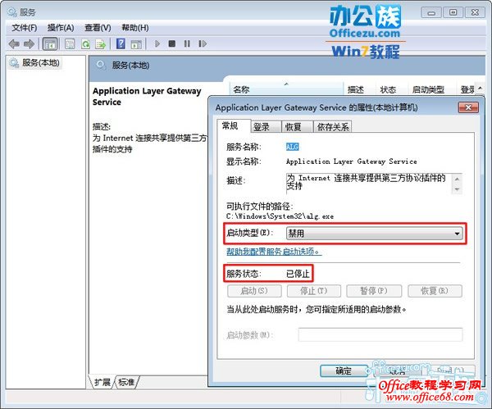Open Help via the blue question mark icon
This screenshot has width=492, height=409.
(x=121, y=43)
